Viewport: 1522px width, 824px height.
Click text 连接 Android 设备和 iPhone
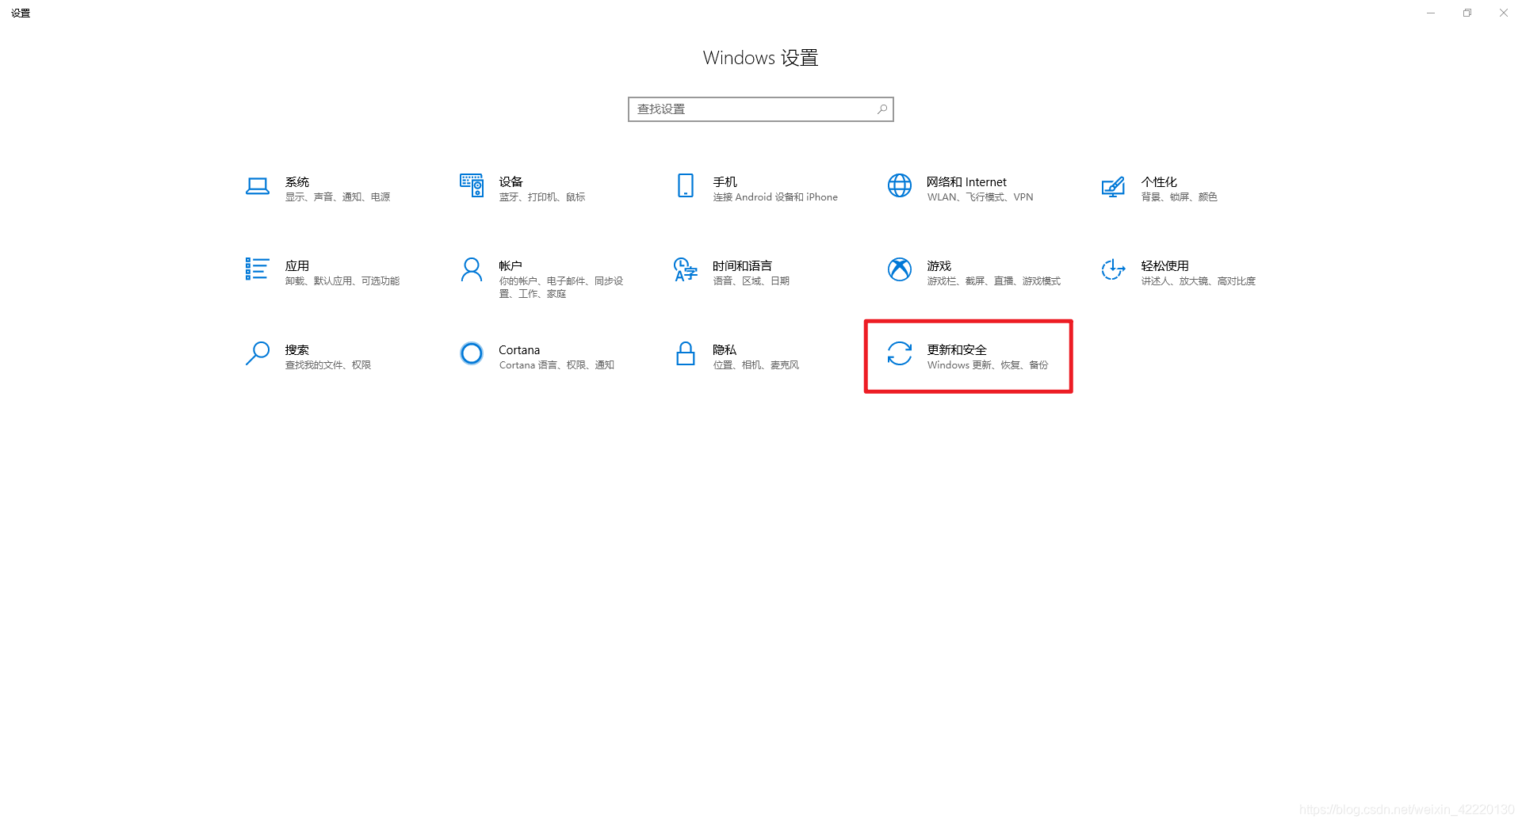(775, 197)
